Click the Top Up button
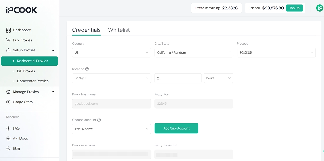 [294, 8]
